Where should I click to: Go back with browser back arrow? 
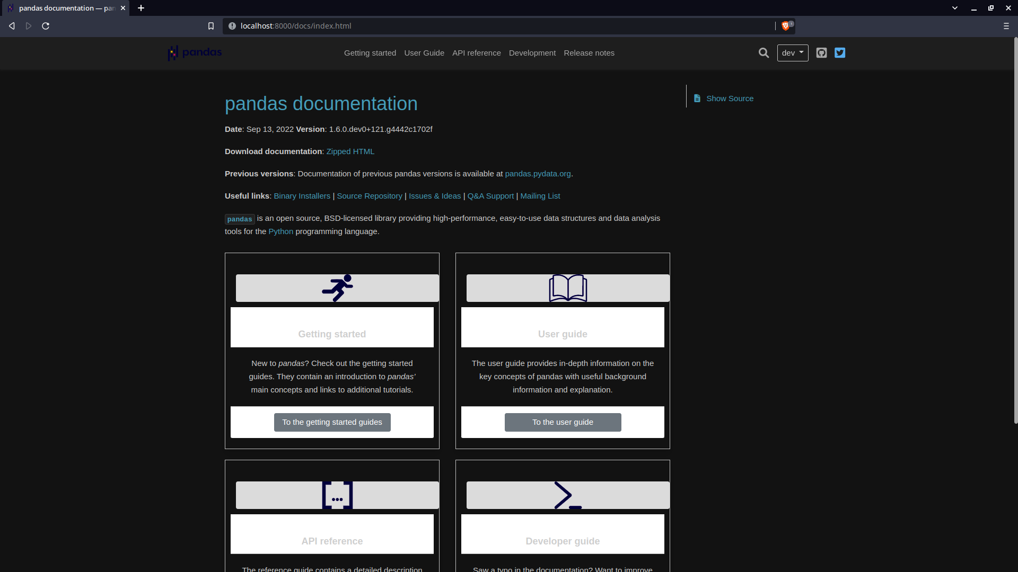[x=12, y=26]
